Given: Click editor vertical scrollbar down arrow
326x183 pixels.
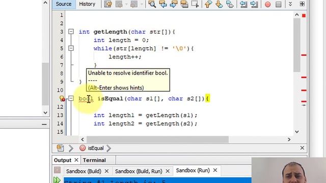Looking at the screenshot, I should point(296,132).
